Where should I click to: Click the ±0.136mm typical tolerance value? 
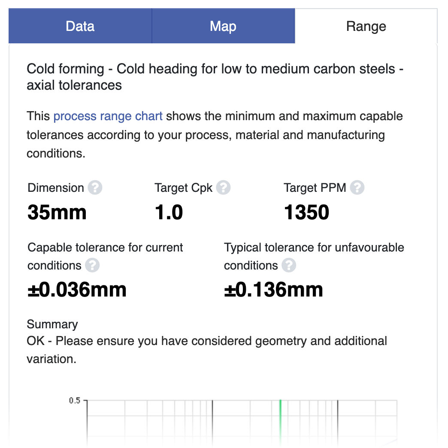tap(273, 289)
